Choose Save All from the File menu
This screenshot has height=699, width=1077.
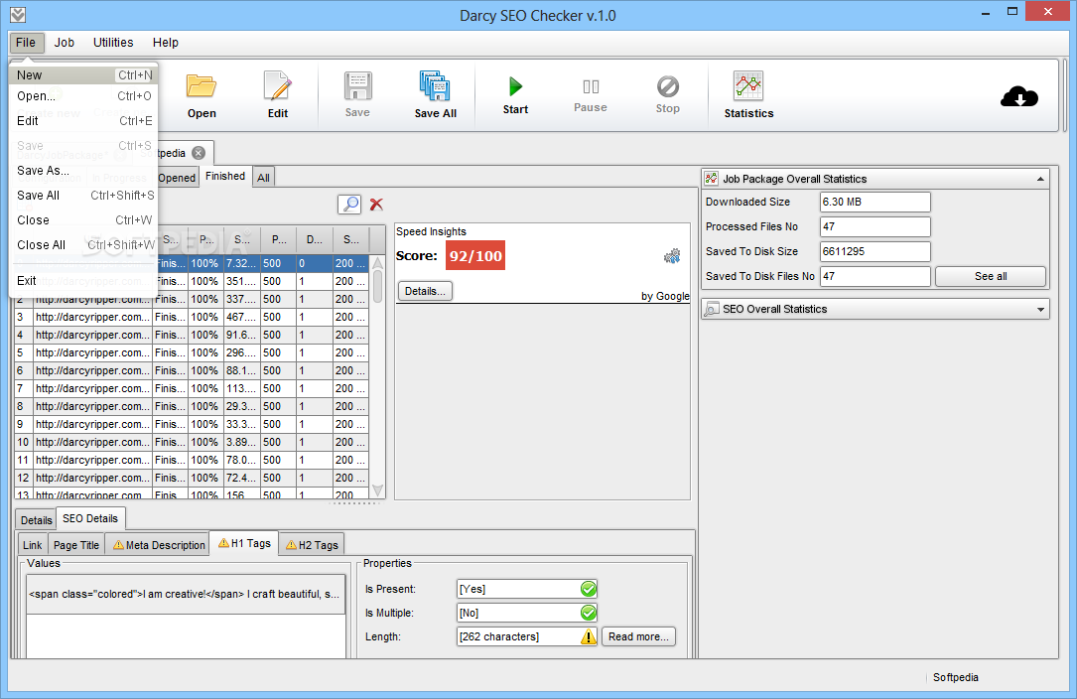pos(83,196)
